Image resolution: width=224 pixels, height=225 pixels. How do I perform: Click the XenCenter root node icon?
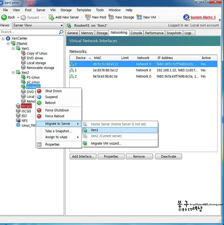[x=8, y=38]
